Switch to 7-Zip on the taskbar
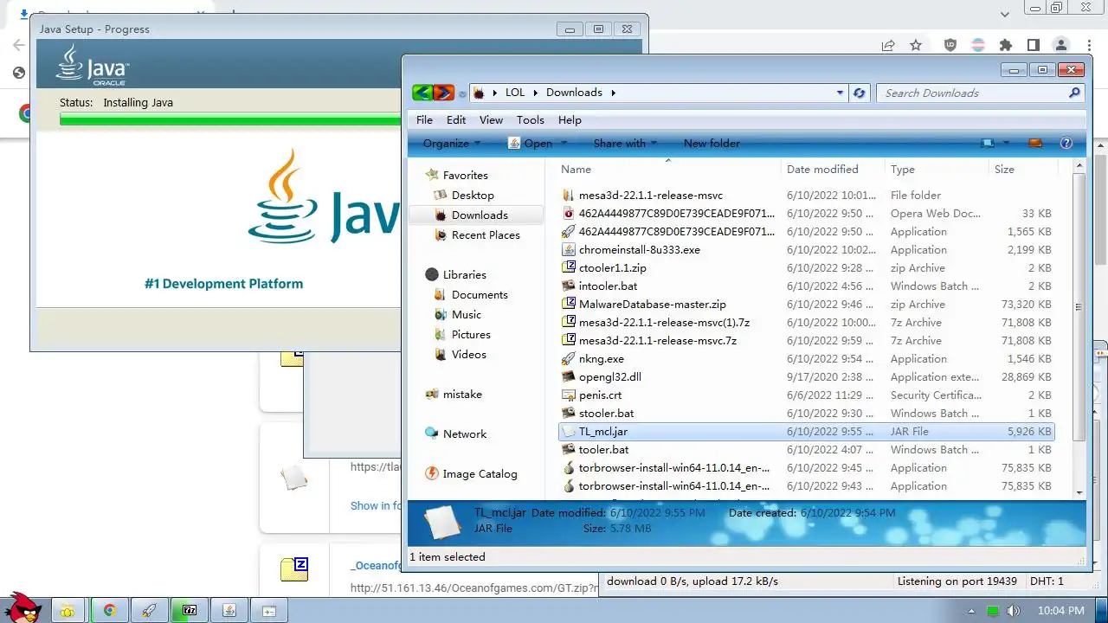This screenshot has height=623, width=1108. 190,610
